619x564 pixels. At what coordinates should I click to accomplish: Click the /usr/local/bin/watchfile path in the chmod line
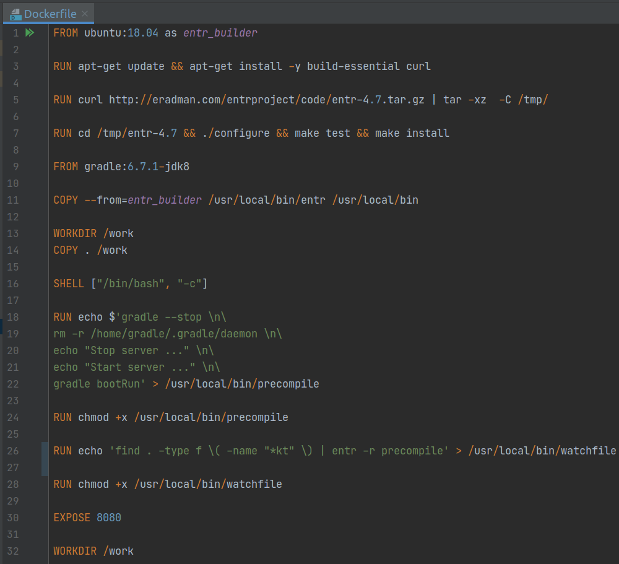[208, 484]
